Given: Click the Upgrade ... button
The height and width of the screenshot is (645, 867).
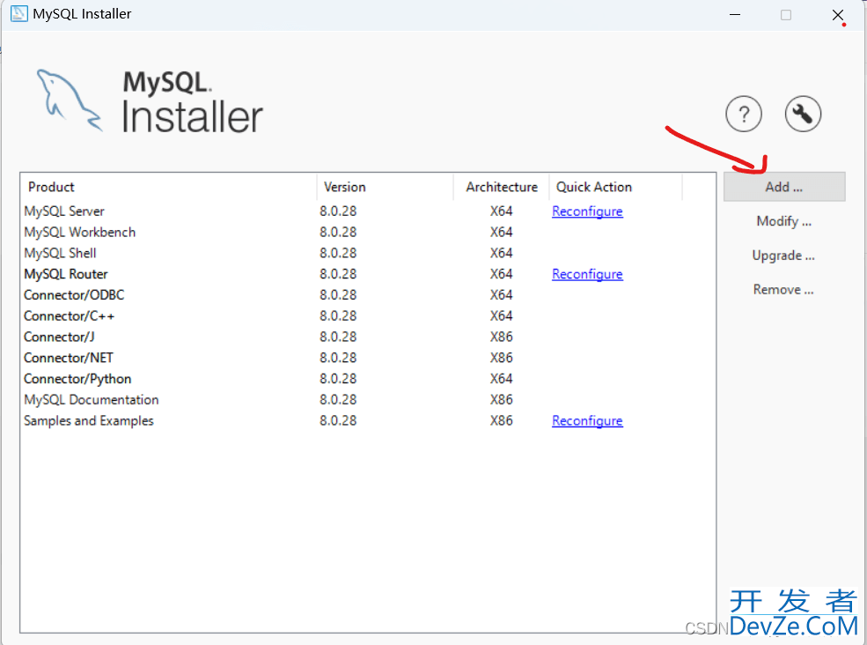Looking at the screenshot, I should (x=783, y=256).
